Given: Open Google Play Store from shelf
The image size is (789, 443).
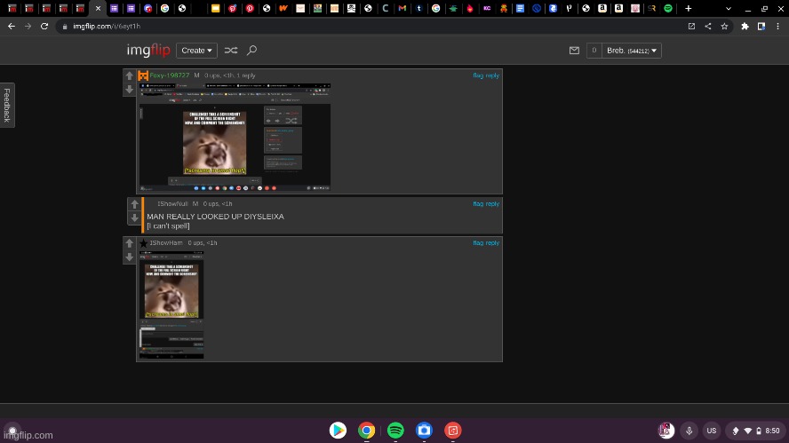Looking at the screenshot, I should pos(338,431).
